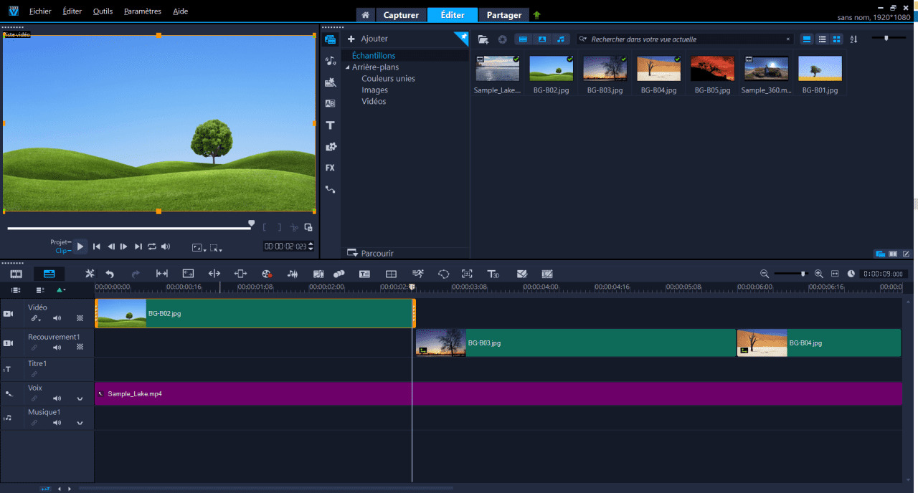Toggle track transparency on the Recouvrement1 track

(80, 347)
